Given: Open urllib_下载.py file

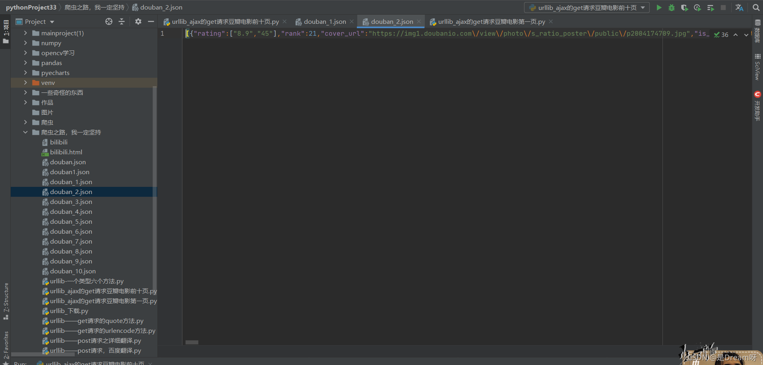Looking at the screenshot, I should (65, 311).
